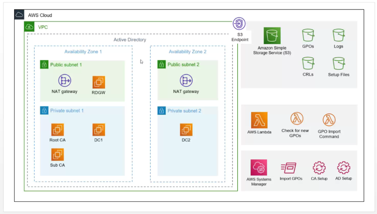Click the VPC label text

click(x=43, y=27)
